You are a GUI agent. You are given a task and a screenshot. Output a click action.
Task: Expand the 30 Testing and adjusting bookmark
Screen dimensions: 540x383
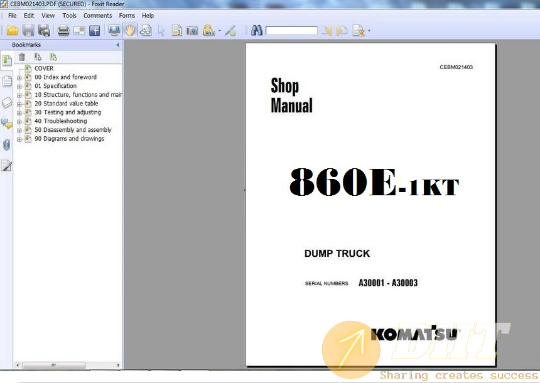19,113
